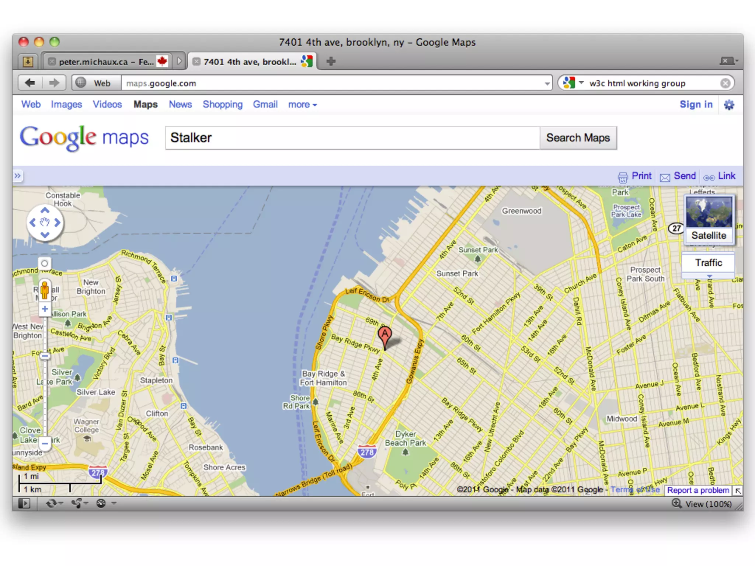755x566 pixels.
Task: Expand the more menu in Google bar
Action: 302,105
